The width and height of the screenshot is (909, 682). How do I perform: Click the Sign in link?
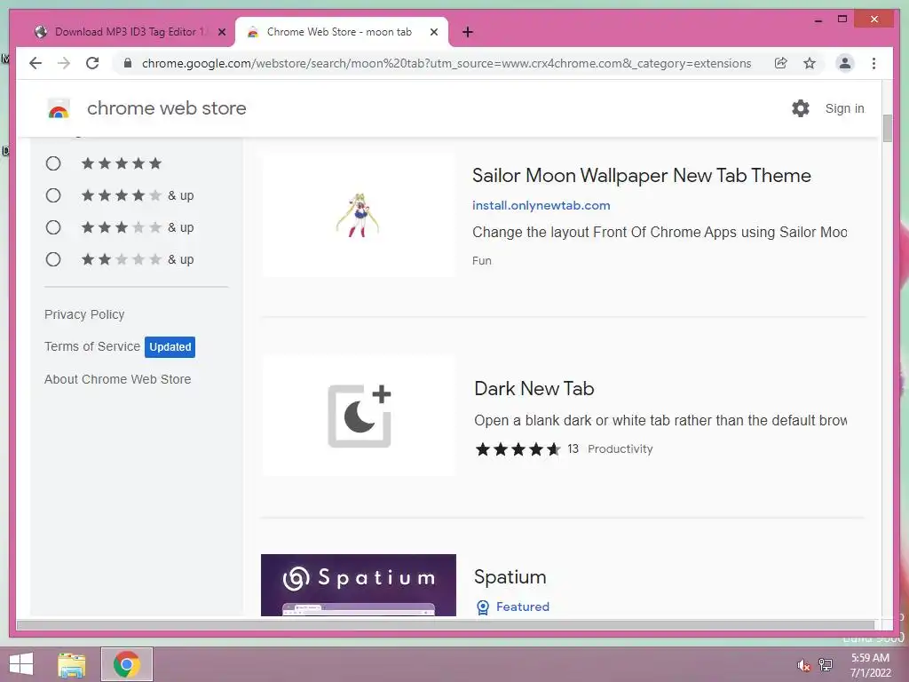coord(845,108)
